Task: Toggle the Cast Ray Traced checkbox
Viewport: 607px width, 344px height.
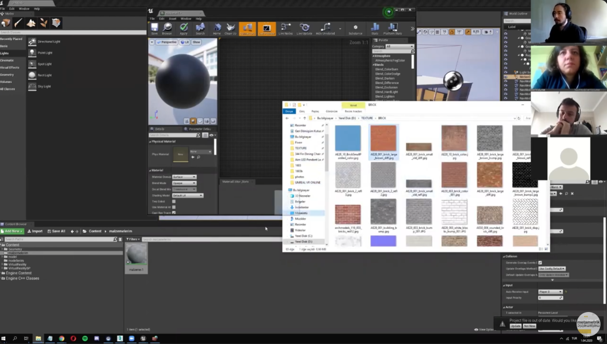Action: click(174, 213)
